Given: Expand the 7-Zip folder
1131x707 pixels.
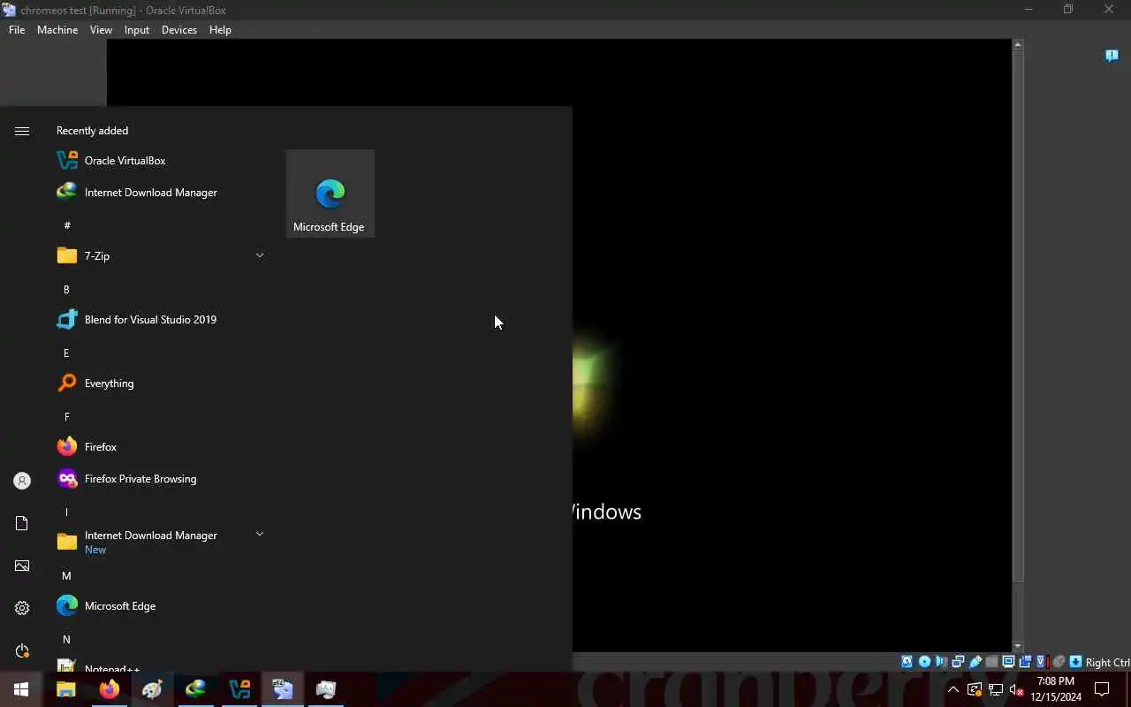Looking at the screenshot, I should click(x=159, y=256).
